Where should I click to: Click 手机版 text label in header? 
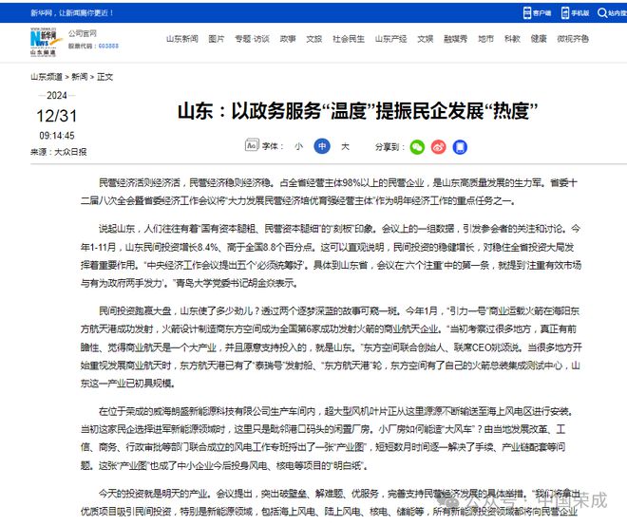(579, 13)
